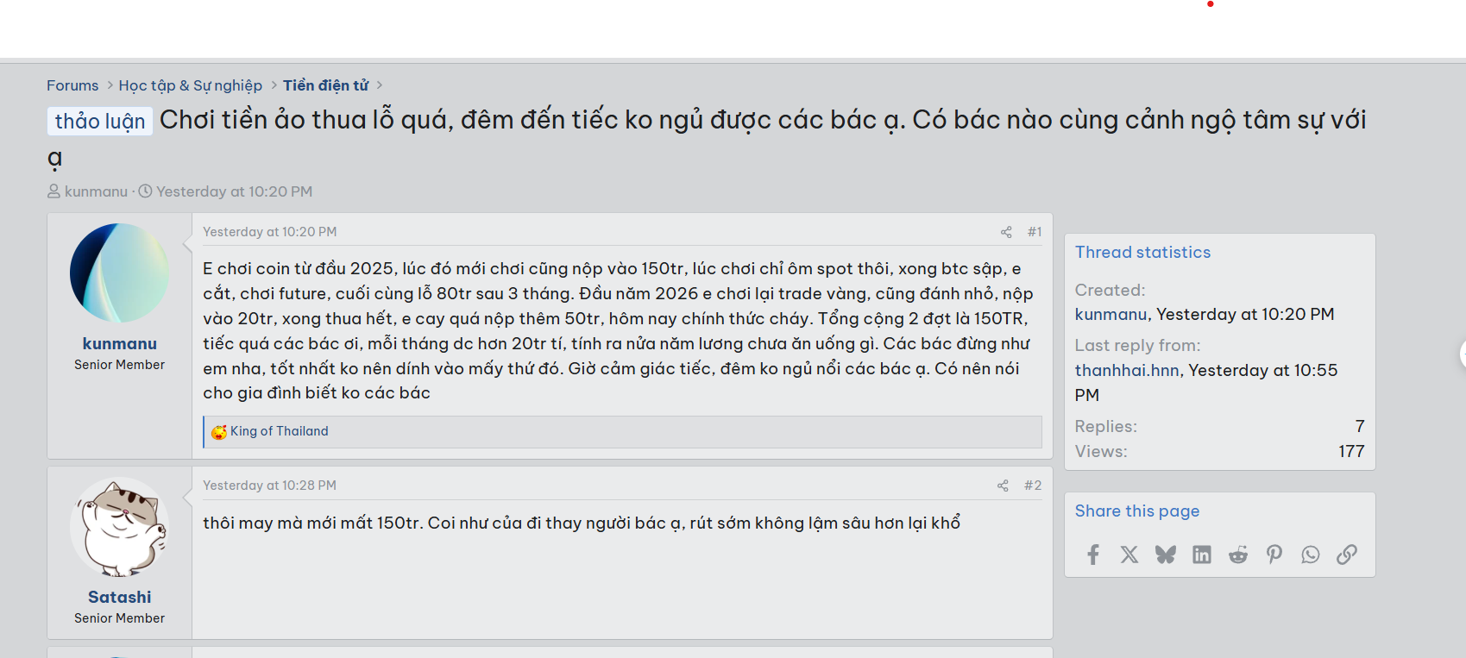Share thread on Reddit
Screen dimensions: 1466x658
coord(1238,555)
